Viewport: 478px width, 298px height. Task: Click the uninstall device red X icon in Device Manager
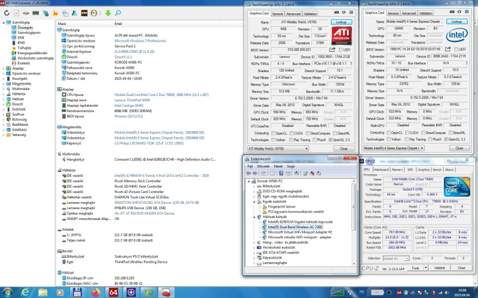pyautogui.click(x=312, y=173)
